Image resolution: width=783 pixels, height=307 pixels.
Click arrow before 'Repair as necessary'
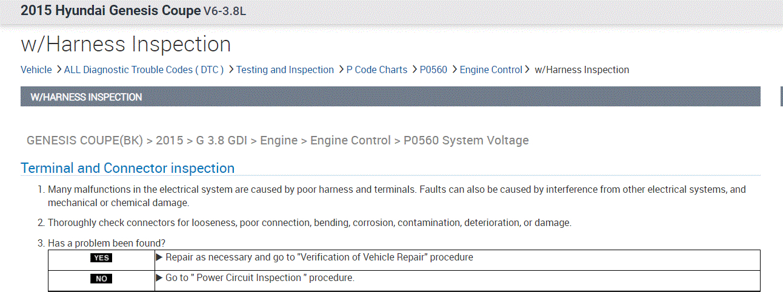click(x=160, y=257)
